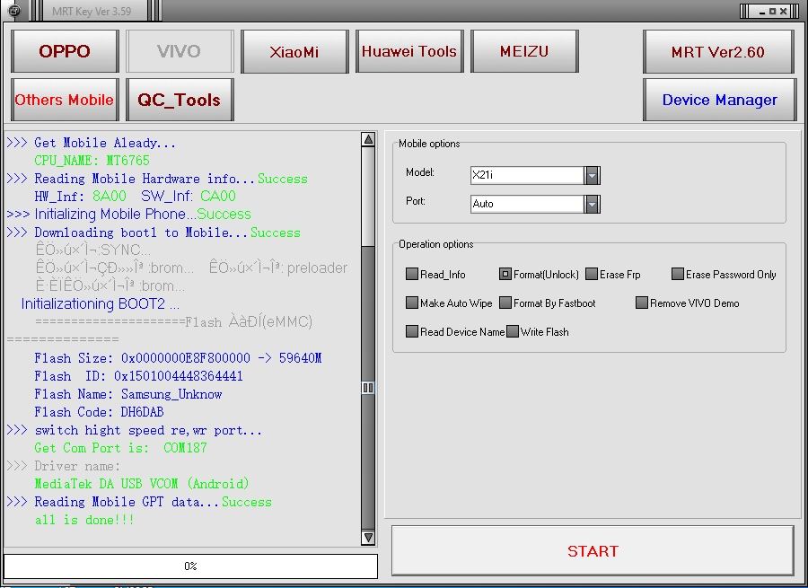Click the 'HW_Inf: 8A00' log line
This screenshot has height=588, width=808.
pos(81,197)
